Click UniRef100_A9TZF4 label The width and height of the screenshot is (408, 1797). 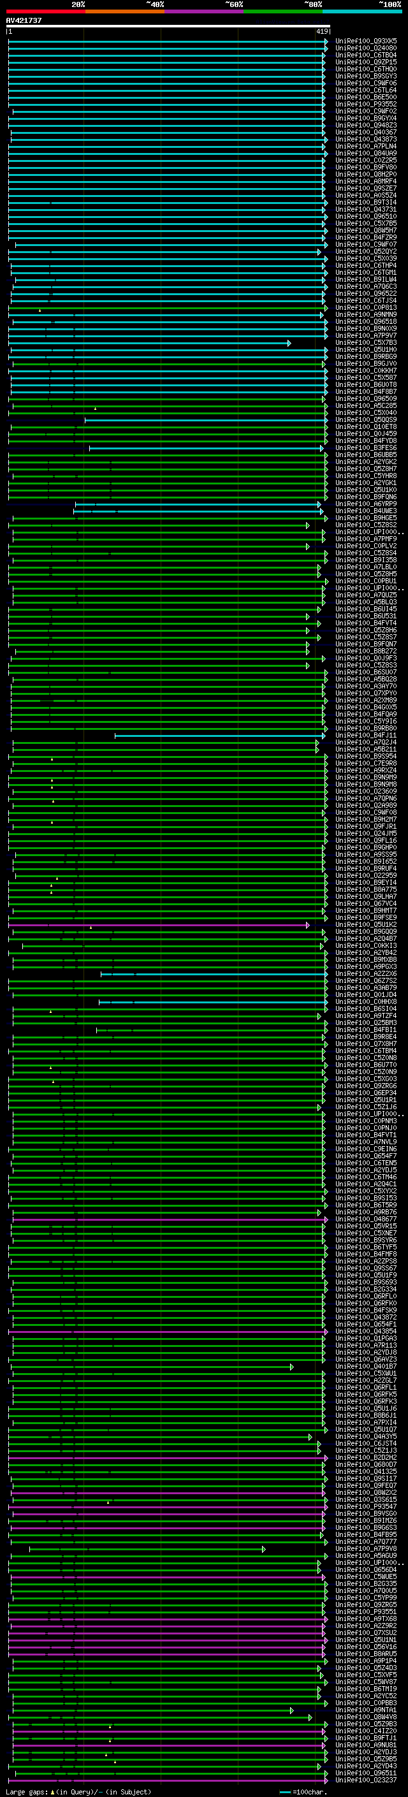[x=366, y=1016]
